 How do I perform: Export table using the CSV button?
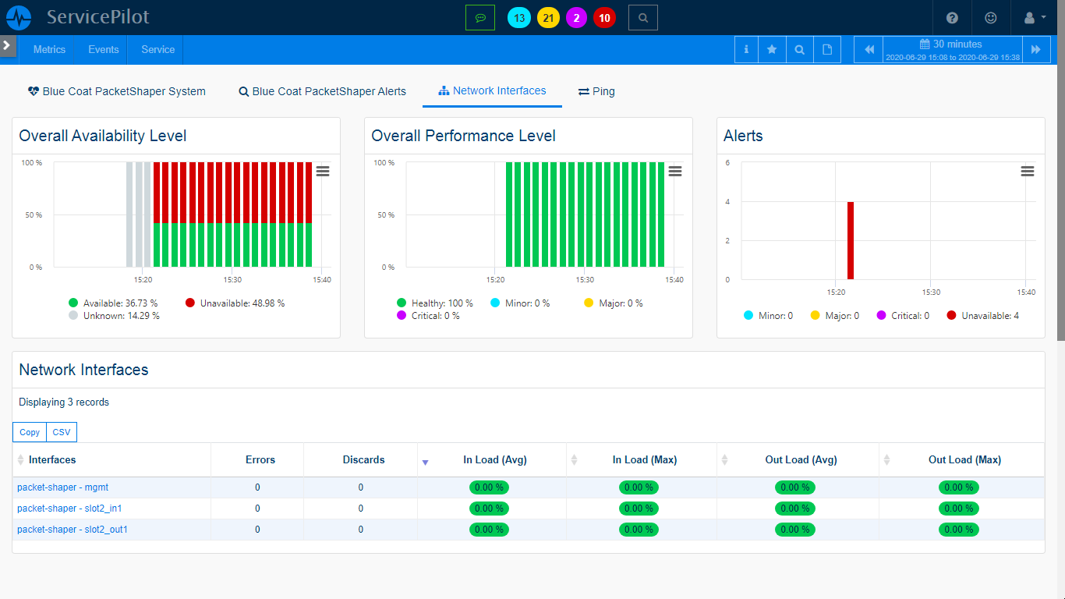(x=61, y=432)
